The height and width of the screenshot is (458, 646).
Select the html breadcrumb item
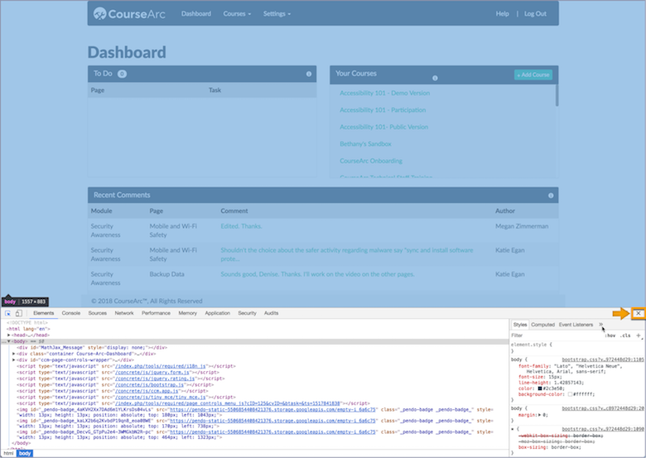click(8, 454)
